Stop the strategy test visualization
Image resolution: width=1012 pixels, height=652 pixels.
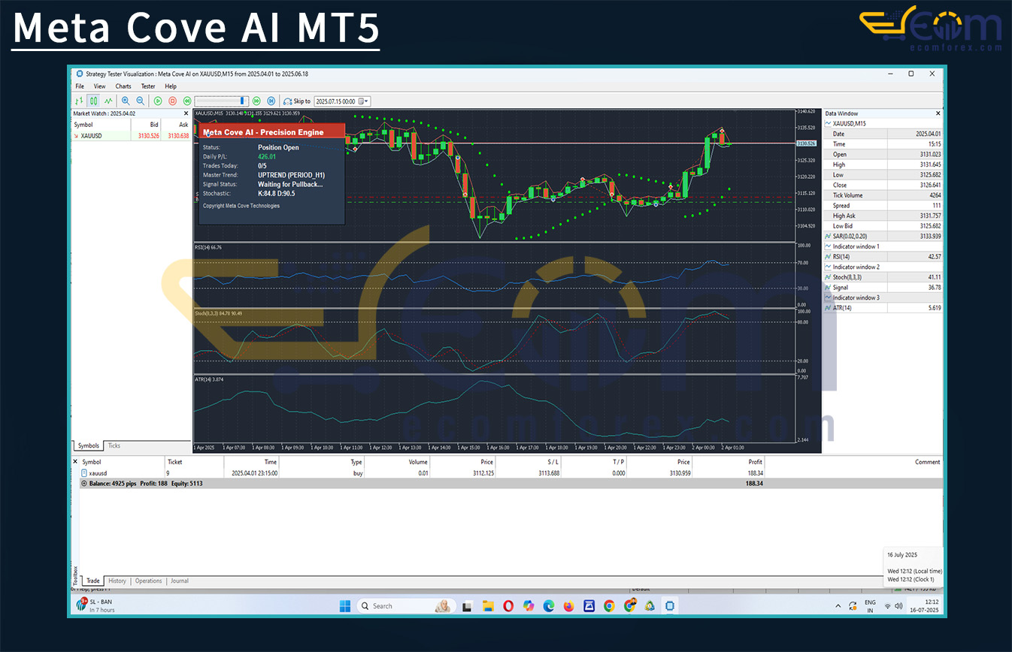coord(172,101)
